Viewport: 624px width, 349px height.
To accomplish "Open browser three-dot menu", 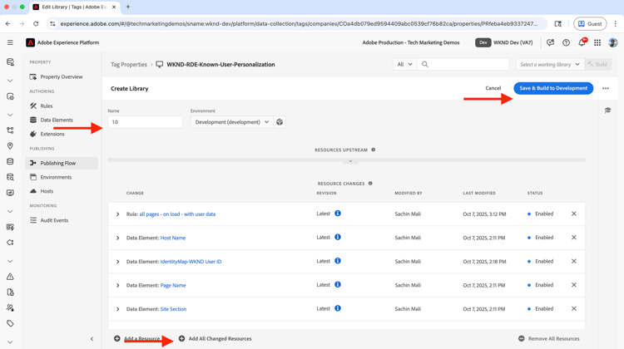I will pos(615,24).
